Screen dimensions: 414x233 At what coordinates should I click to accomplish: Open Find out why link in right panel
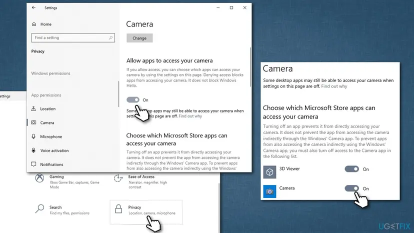[334, 86]
